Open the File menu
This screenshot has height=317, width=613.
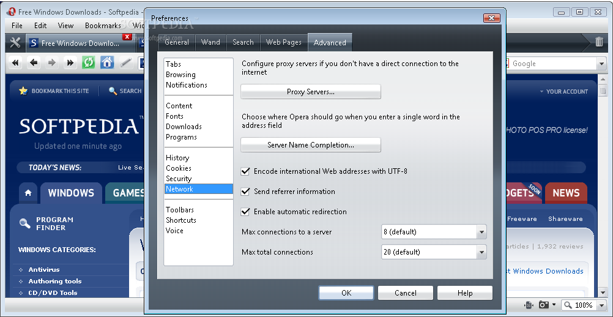pos(17,26)
